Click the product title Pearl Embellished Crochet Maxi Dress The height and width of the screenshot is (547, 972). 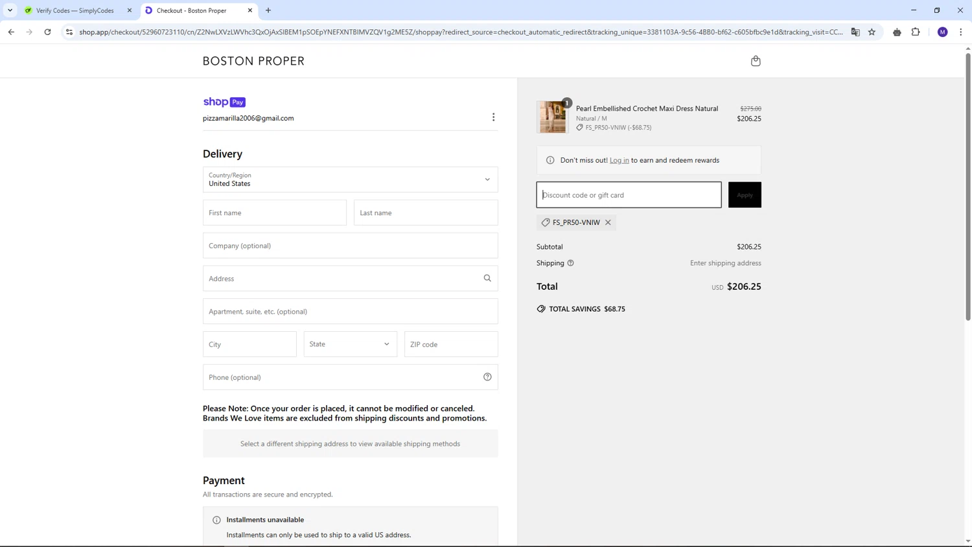[647, 108]
